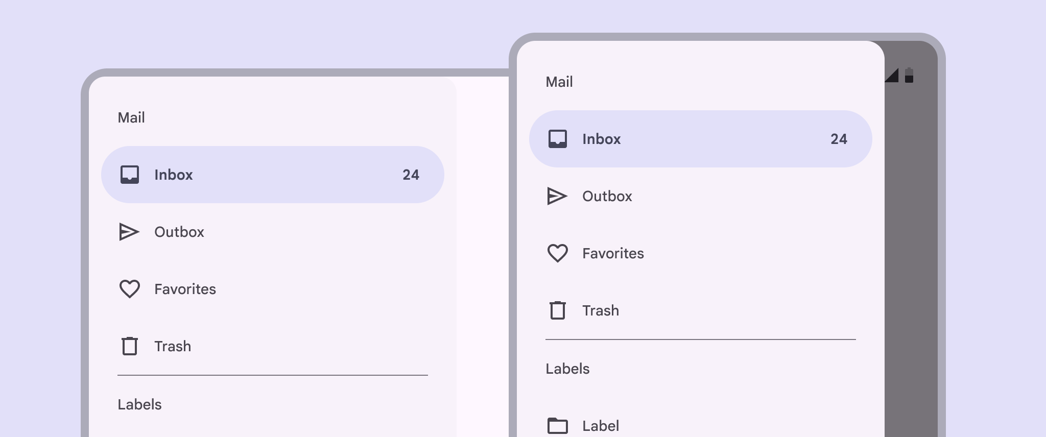Image resolution: width=1046 pixels, height=437 pixels.
Task: Open Favorites text item in the phone drawer
Action: coord(613,253)
